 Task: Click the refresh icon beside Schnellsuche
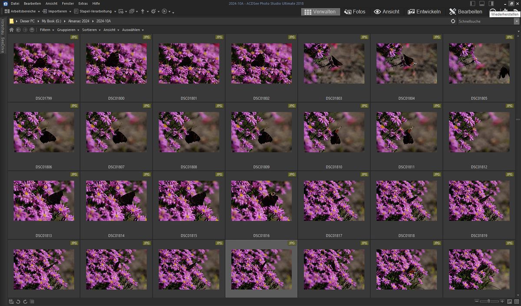tap(453, 21)
